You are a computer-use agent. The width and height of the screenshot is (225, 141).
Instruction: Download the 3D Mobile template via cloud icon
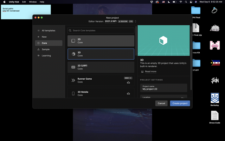tap(128, 94)
